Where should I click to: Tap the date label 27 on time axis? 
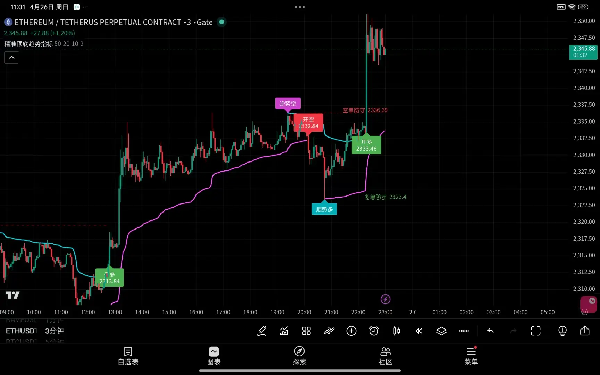point(412,312)
